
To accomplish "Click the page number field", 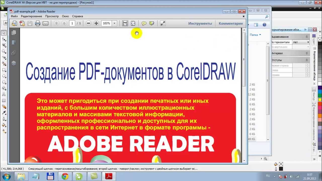I will pyautogui.click(x=72, y=23).
